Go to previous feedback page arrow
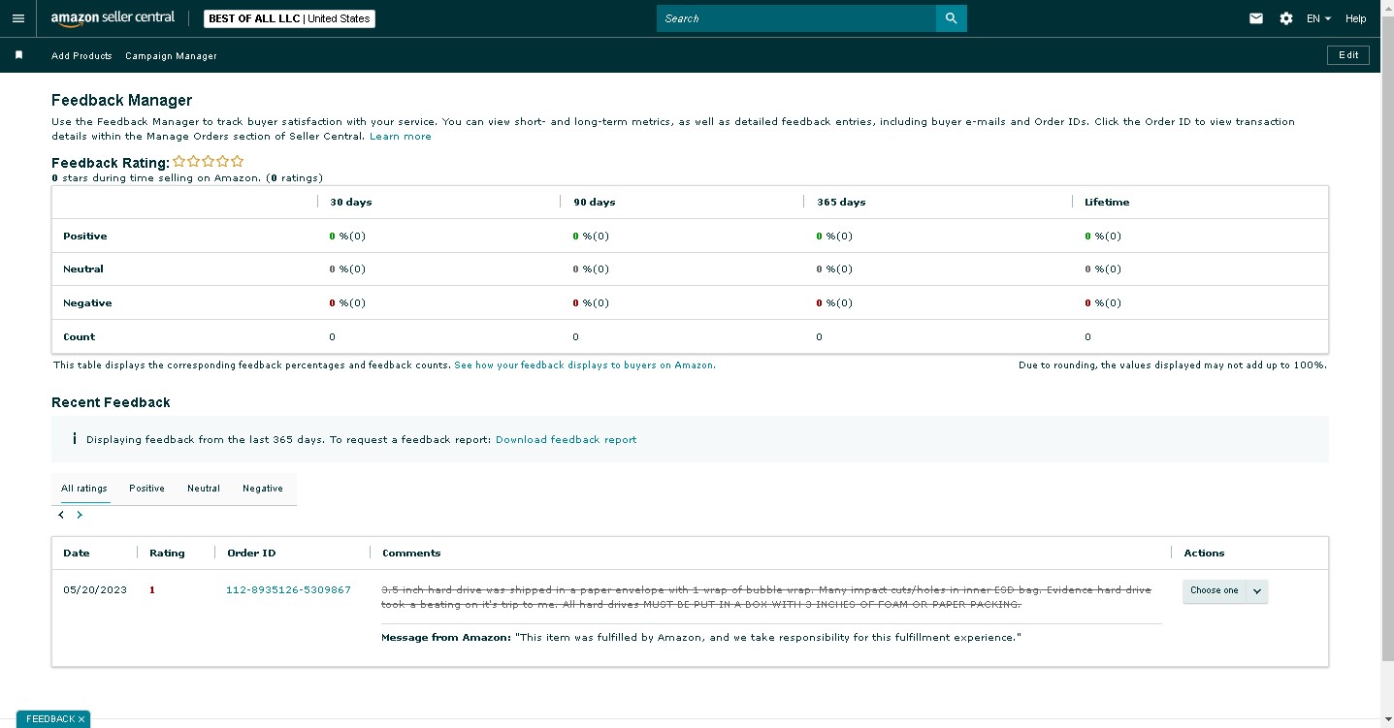Image resolution: width=1394 pixels, height=728 pixels. (x=61, y=515)
